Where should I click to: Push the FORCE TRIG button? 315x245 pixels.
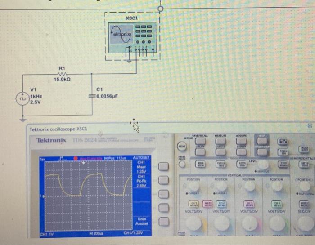coord(221,164)
